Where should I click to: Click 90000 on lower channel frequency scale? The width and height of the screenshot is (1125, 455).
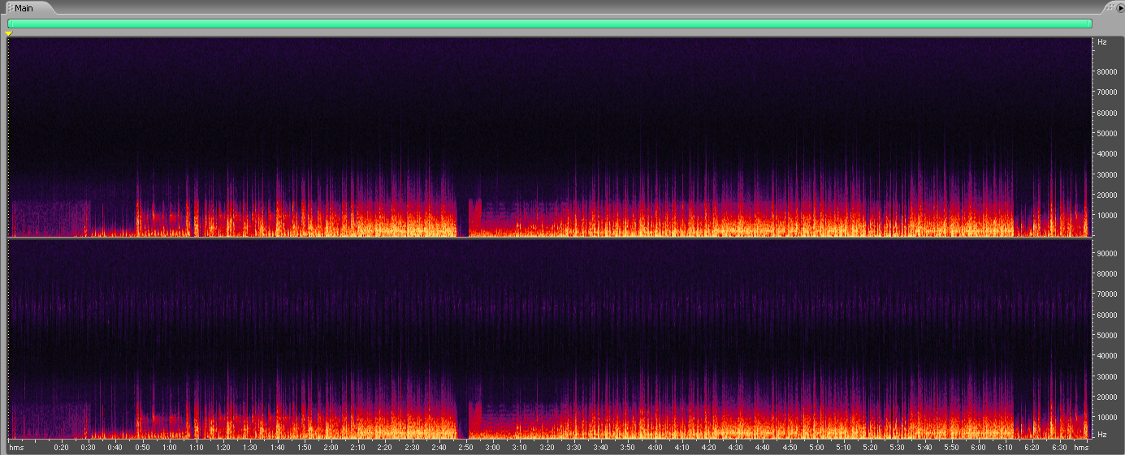tap(1108, 253)
